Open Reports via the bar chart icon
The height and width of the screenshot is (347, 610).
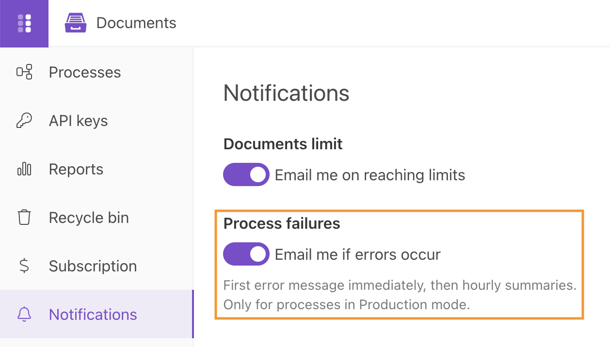[23, 169]
